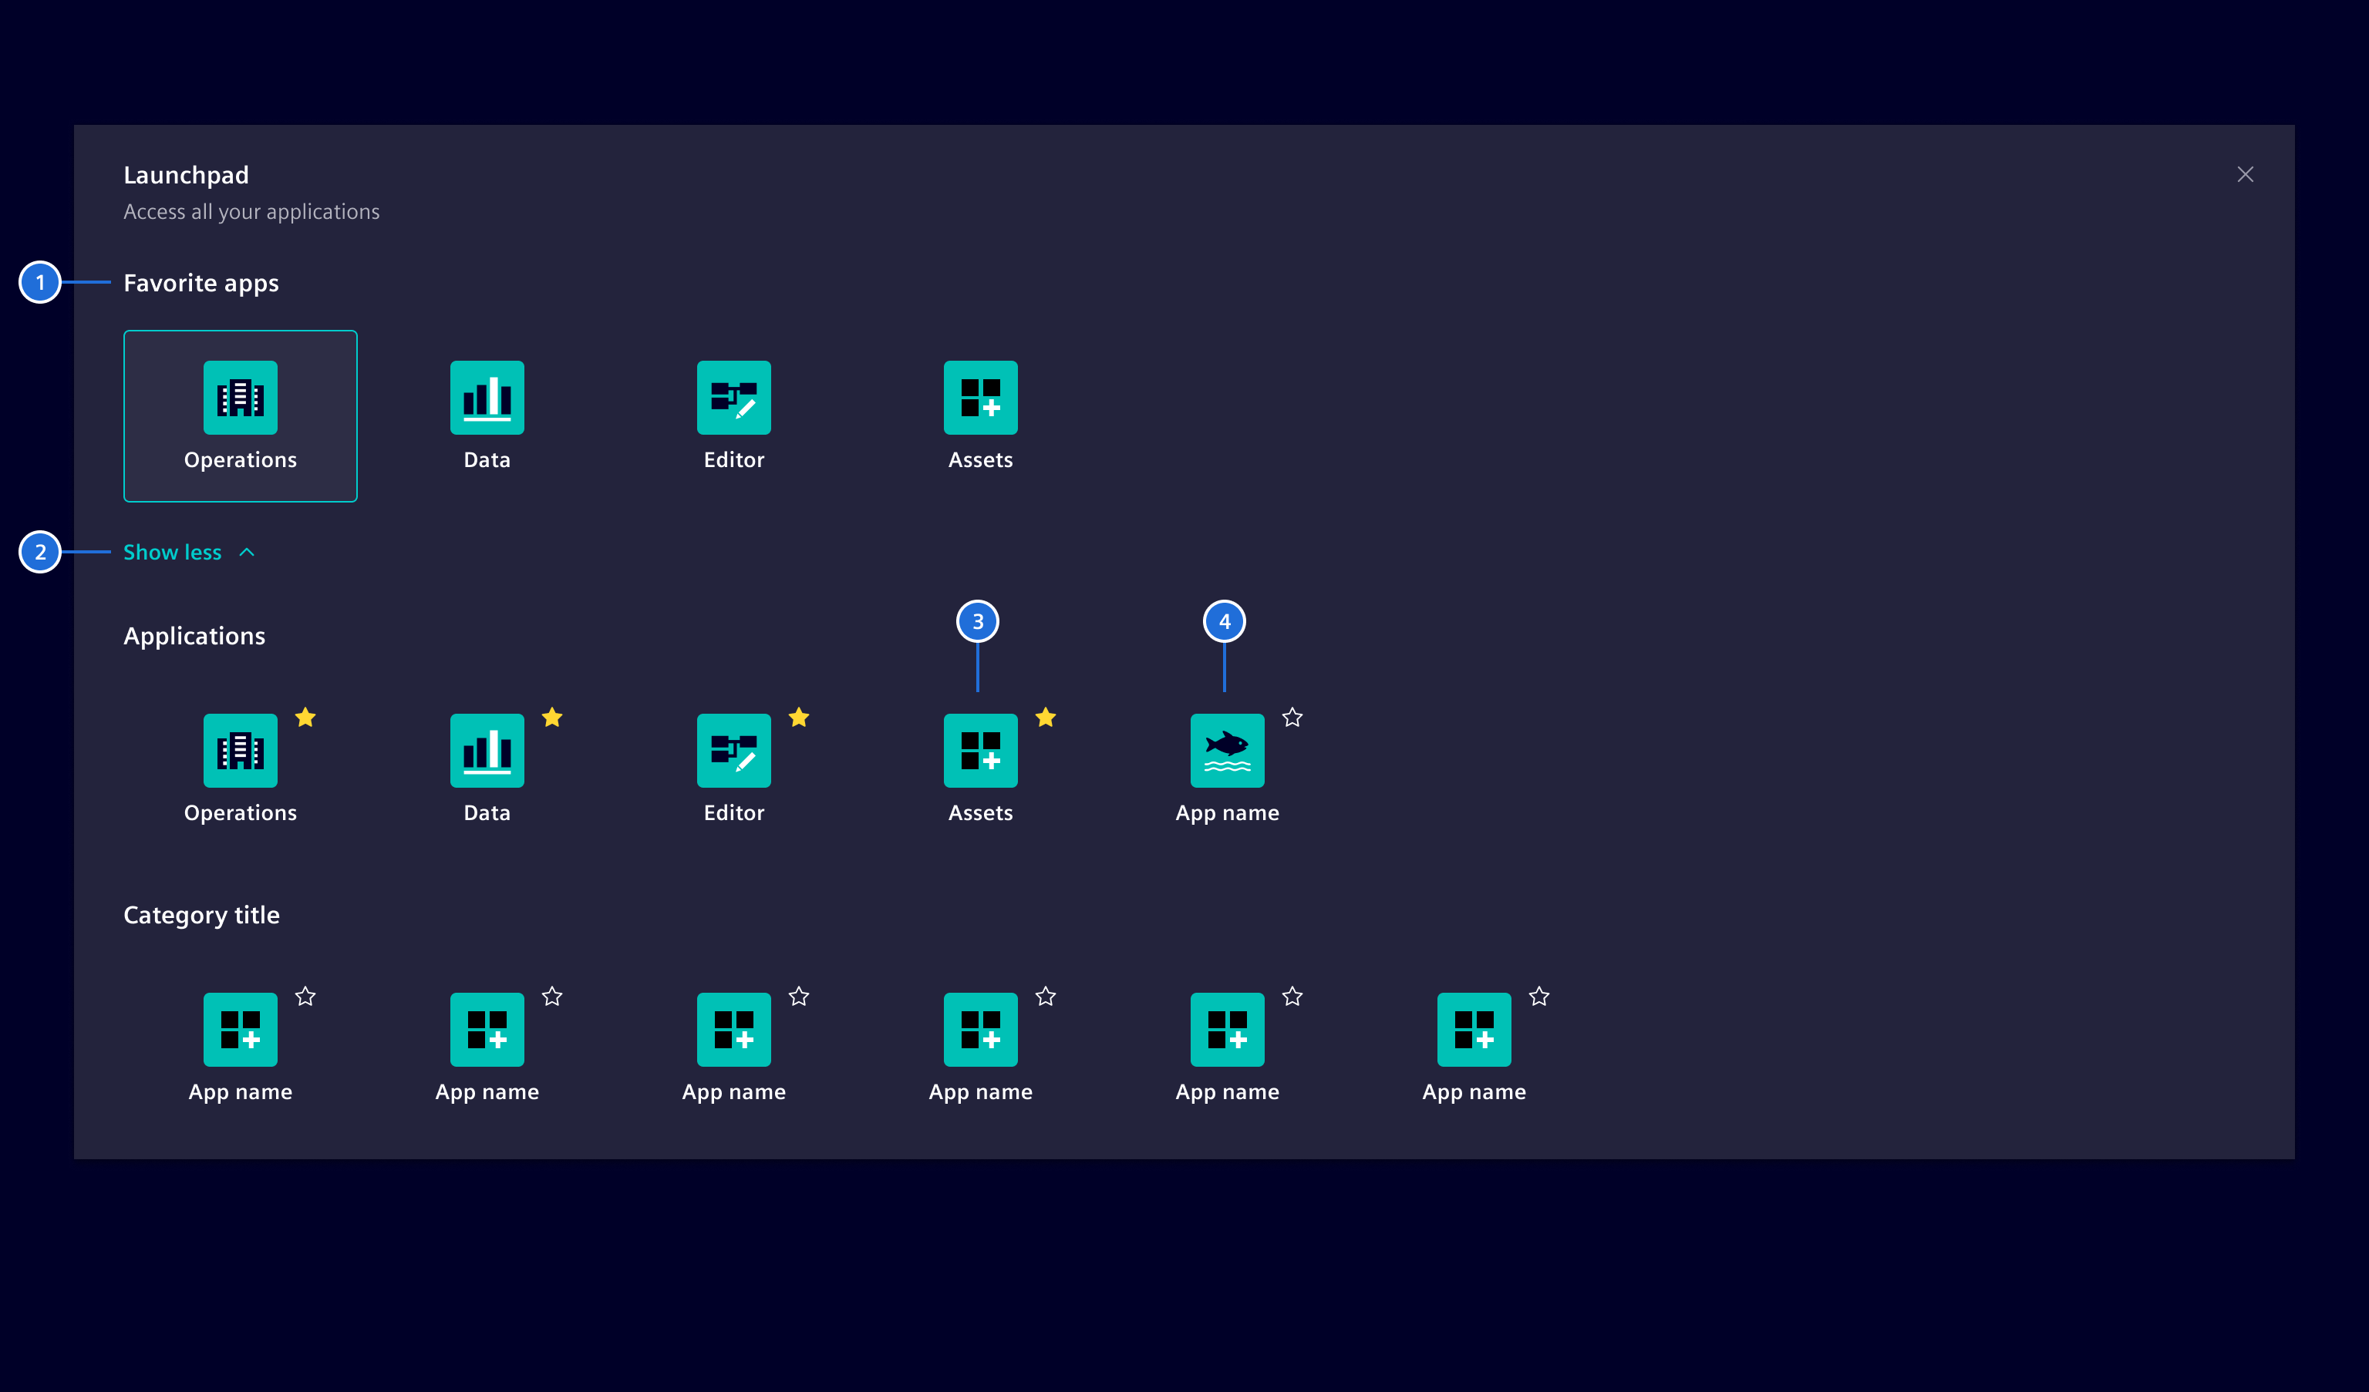This screenshot has height=1392, width=2369.
Task: Open the Data app under Applications
Action: pos(486,750)
